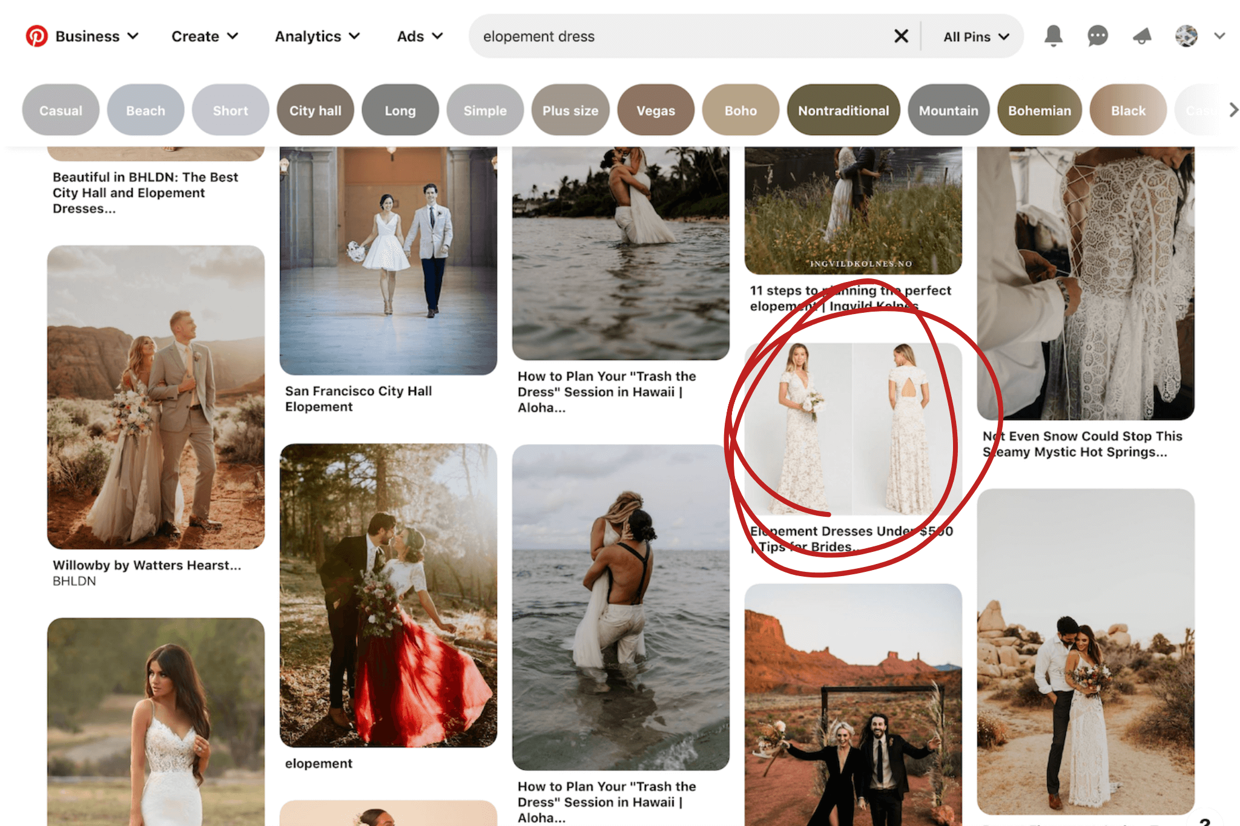Select the Mountain filter chip
The width and height of the screenshot is (1240, 826).
pyautogui.click(x=949, y=110)
